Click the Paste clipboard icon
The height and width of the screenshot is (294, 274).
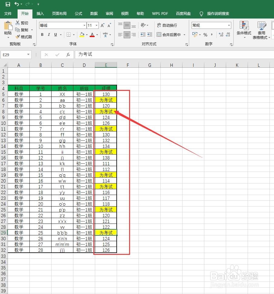coord(8,26)
